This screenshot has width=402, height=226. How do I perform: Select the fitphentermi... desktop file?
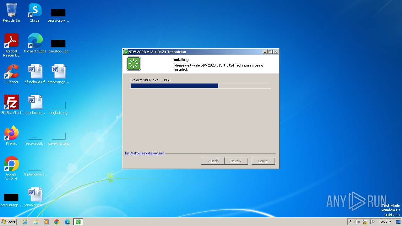coord(35,169)
